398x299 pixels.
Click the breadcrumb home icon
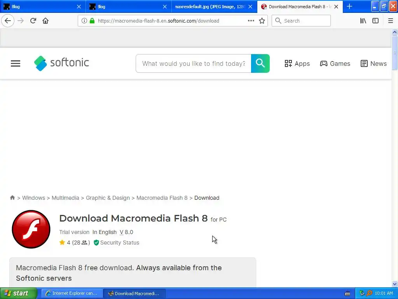pos(12,197)
